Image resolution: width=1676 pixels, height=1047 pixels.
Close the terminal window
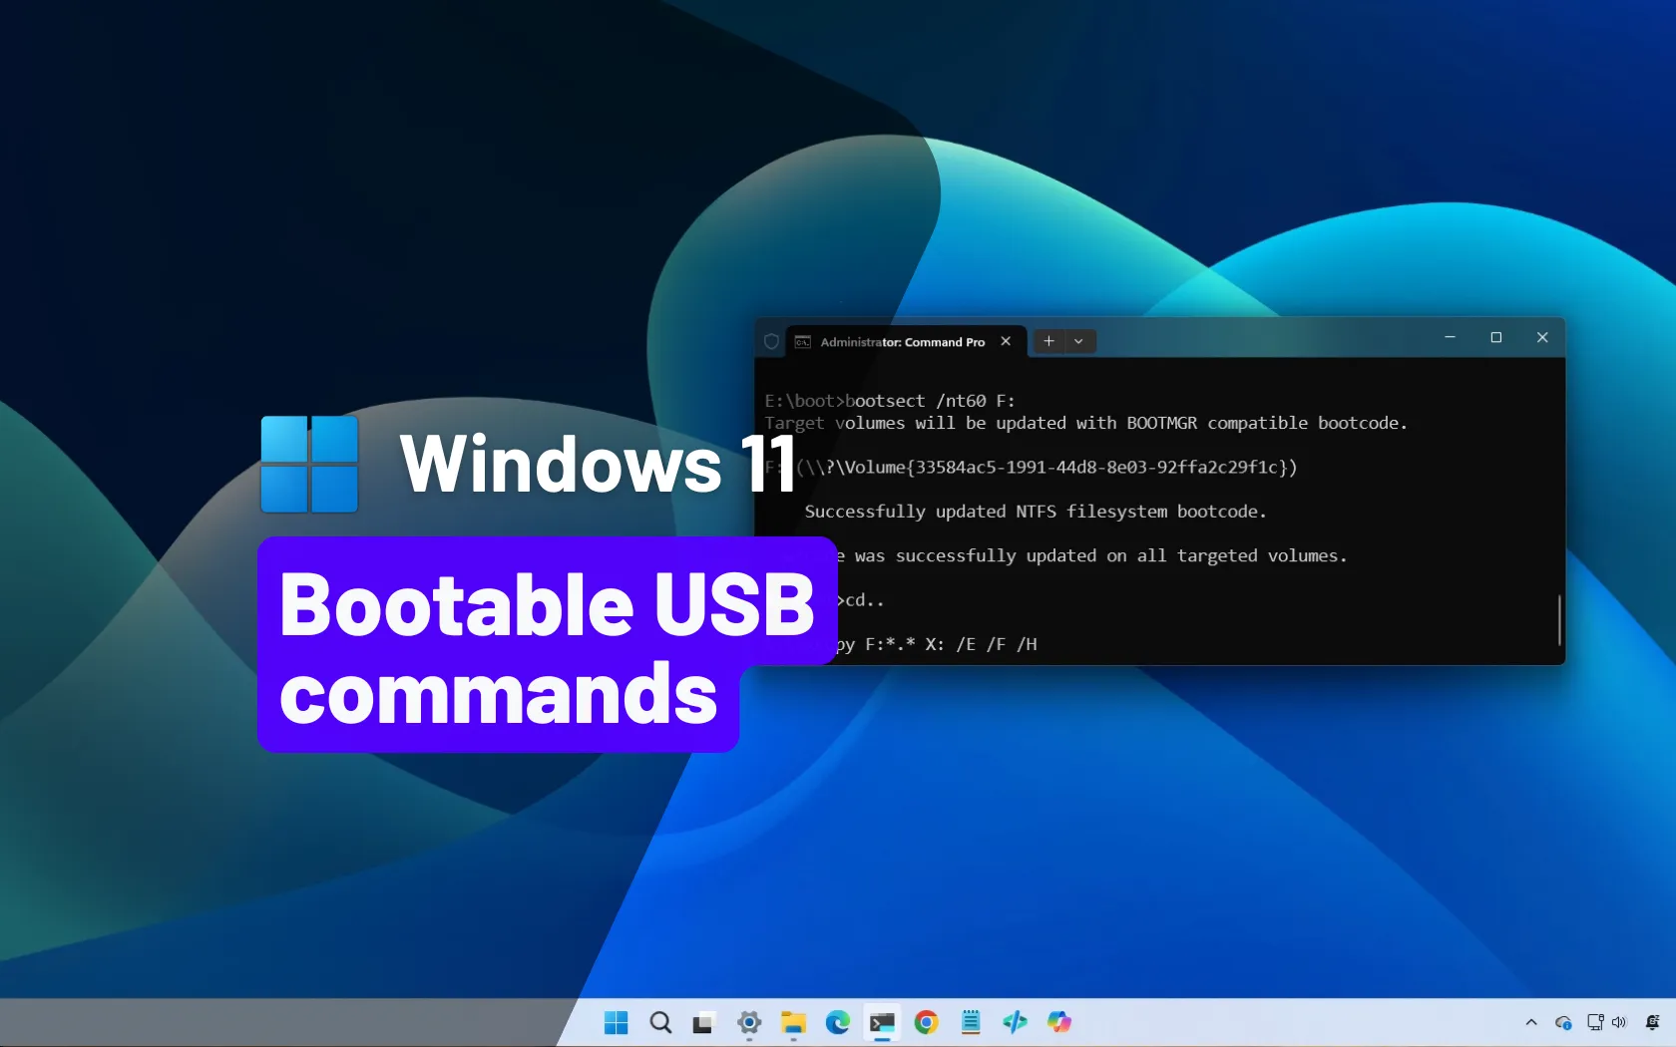click(1542, 337)
